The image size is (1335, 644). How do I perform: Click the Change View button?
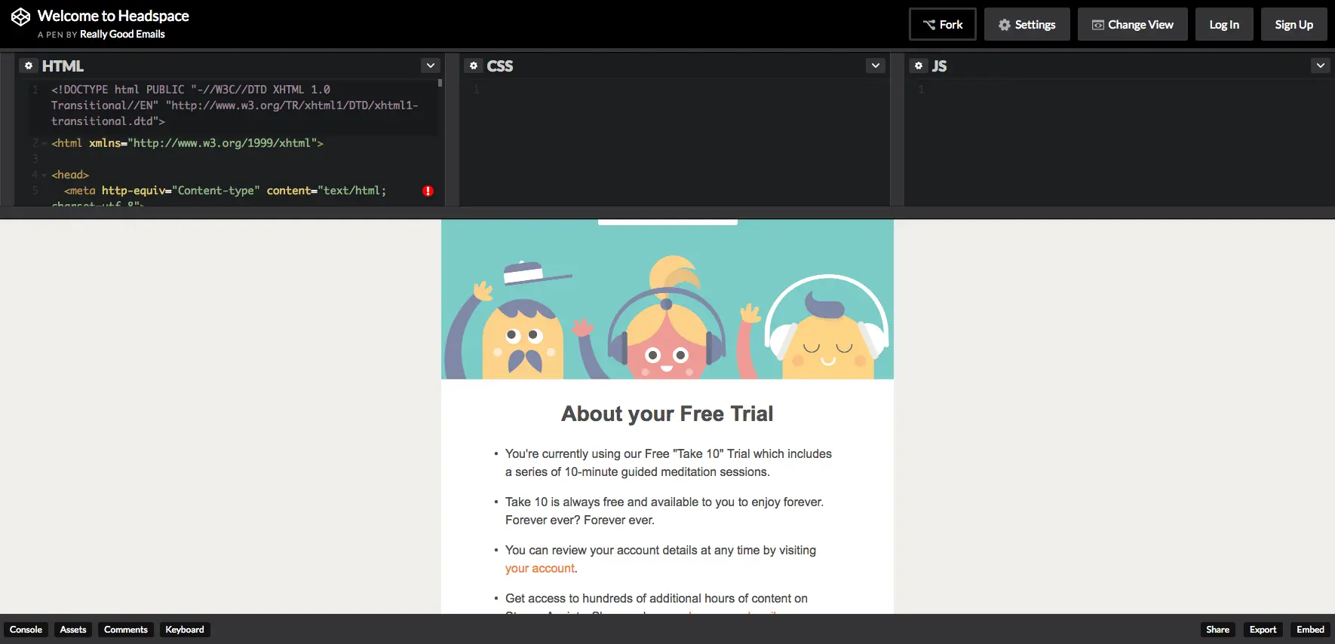[x=1132, y=24]
